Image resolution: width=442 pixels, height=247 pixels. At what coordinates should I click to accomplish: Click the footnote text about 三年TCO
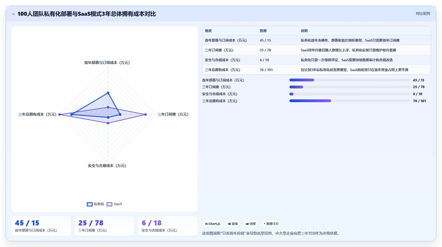pos(271,233)
